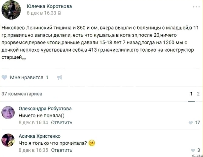Viewport: 203px width, 157px height.
Task: Like the post with the heart icon
Action: pos(5,77)
